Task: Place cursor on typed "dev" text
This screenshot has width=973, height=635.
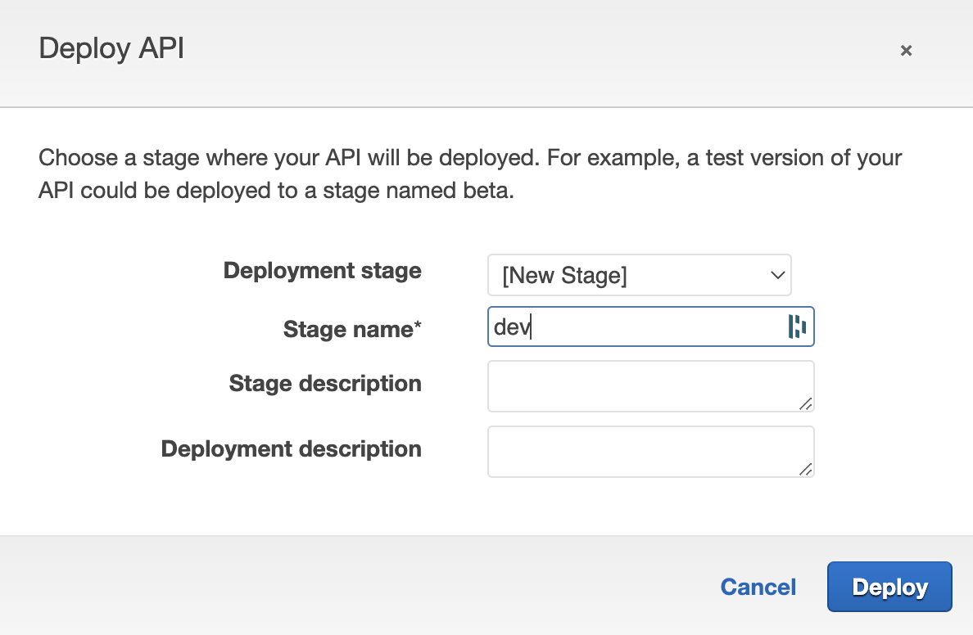Action: tap(511, 327)
